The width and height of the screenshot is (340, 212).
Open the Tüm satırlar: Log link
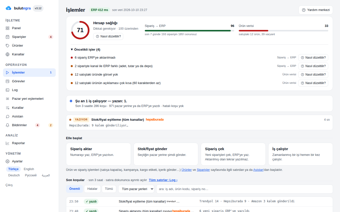pos(163,180)
